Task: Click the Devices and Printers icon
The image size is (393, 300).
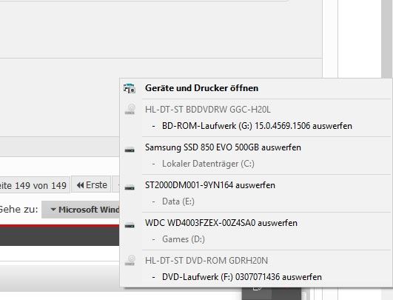Action: pyautogui.click(x=130, y=88)
